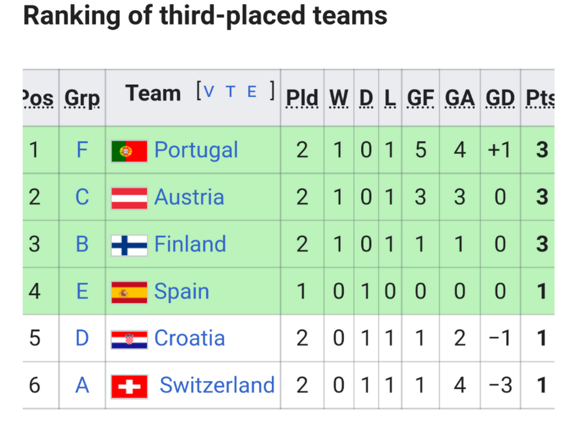Open the Switzerland team link

[217, 386]
